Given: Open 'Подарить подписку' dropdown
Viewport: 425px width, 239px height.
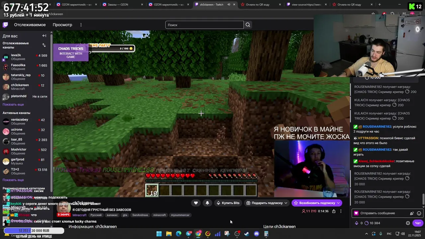Looking at the screenshot, I should pos(267,203).
